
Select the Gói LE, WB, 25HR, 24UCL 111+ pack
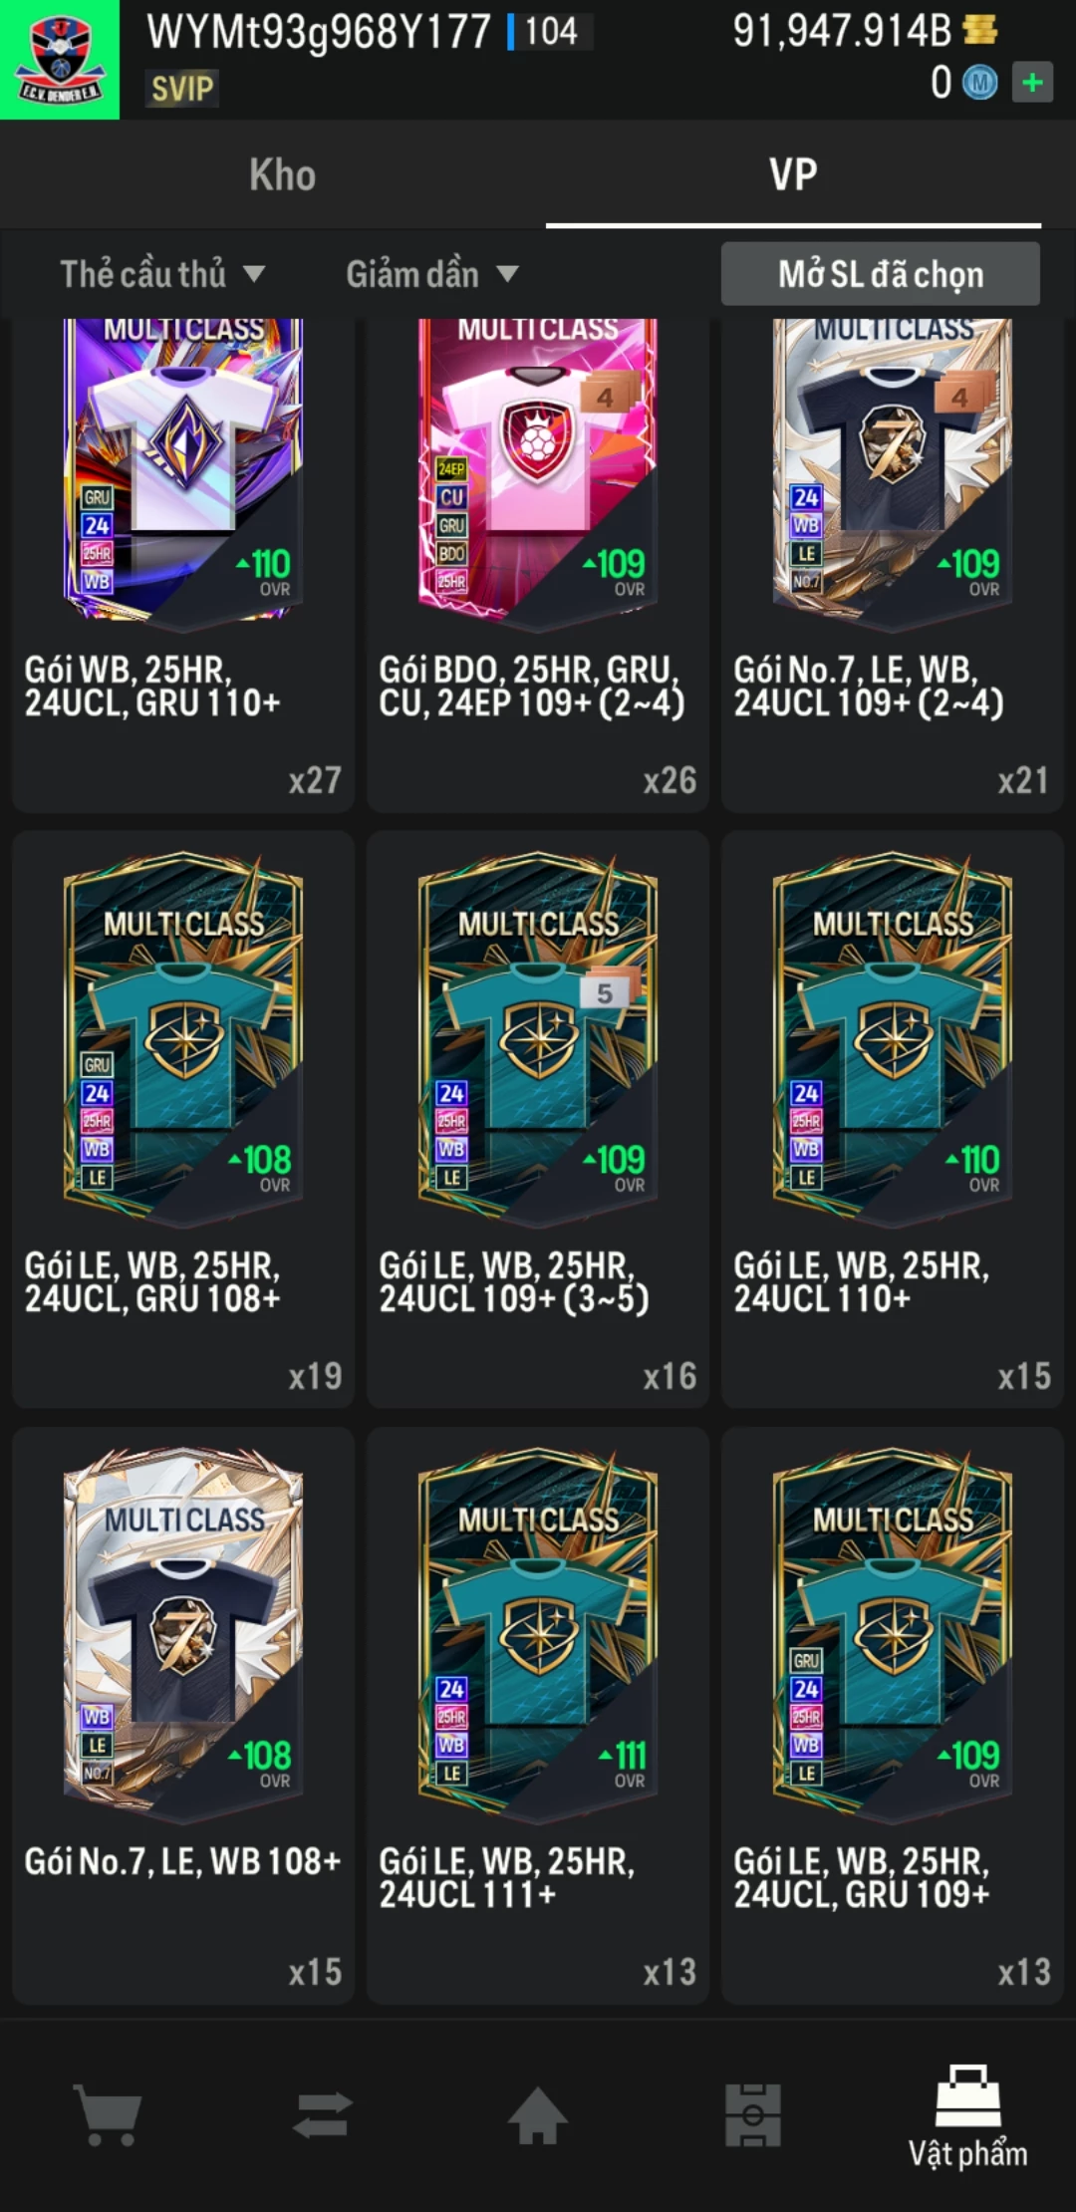point(538,1715)
